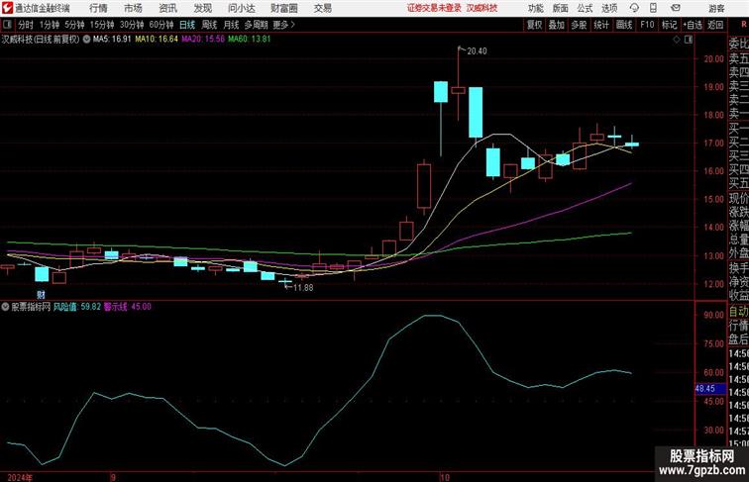
Task: Click the MA10: 16.64 value
Action: (x=157, y=40)
